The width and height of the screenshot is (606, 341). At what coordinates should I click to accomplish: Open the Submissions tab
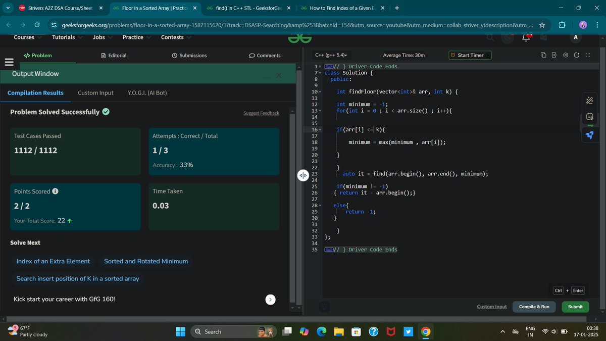click(189, 56)
